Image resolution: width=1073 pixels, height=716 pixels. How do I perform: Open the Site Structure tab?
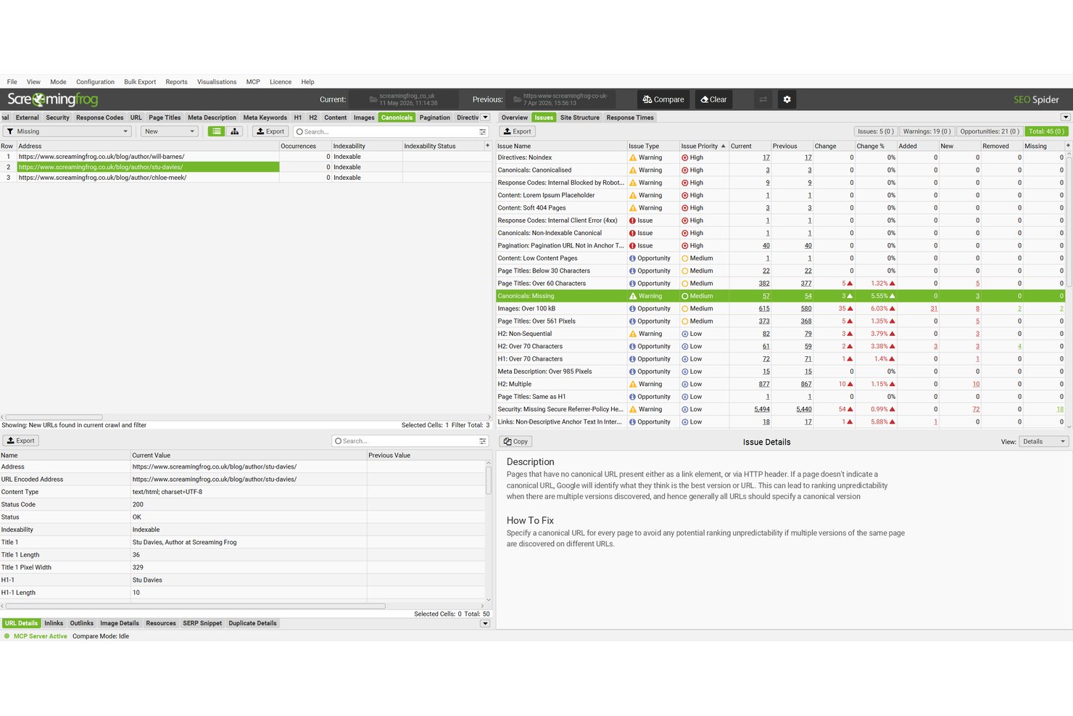point(580,118)
